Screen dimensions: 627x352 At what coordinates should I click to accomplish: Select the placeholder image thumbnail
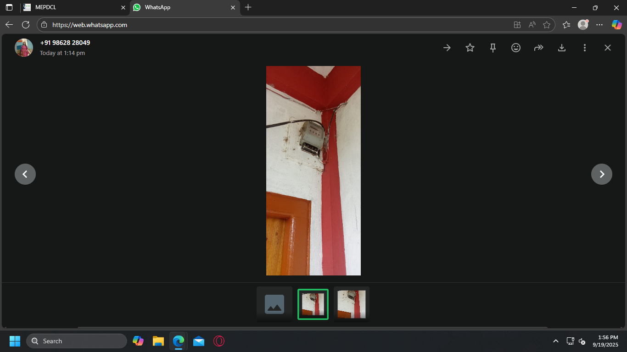click(x=274, y=304)
